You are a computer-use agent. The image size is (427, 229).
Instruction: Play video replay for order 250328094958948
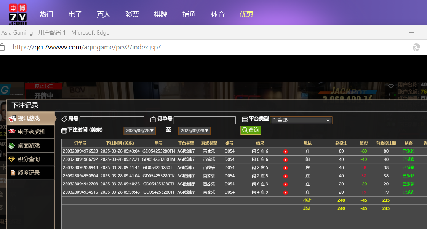285,168
